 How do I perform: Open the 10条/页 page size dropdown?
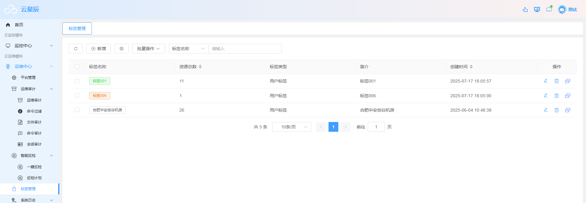[x=292, y=127]
